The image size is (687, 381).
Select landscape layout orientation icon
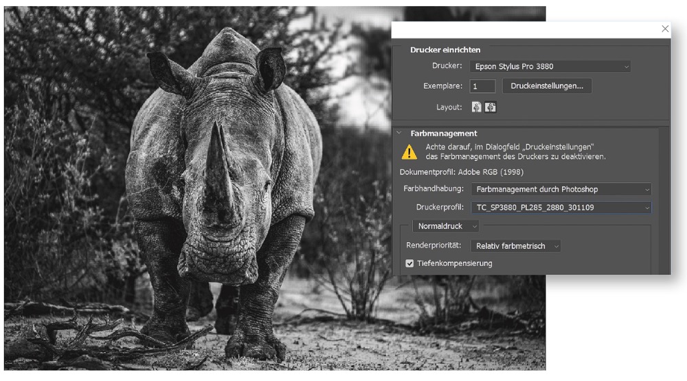click(491, 107)
